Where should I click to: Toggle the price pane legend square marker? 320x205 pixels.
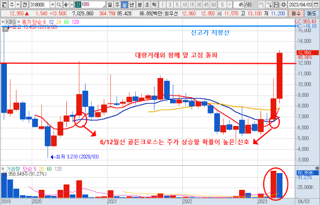3,21
